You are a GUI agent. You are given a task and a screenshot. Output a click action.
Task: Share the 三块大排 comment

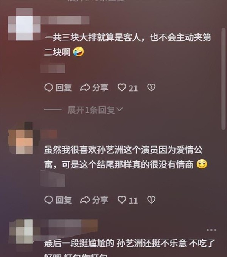[94, 88]
